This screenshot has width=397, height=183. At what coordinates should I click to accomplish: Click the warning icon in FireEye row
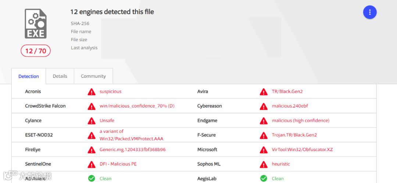(x=92, y=150)
